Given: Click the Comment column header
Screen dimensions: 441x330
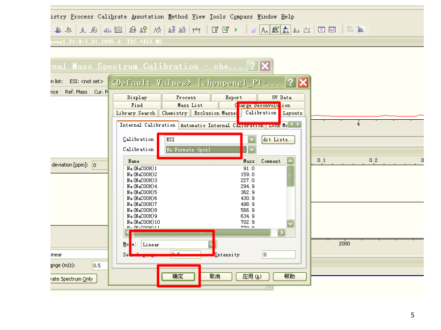Looking at the screenshot, I should (x=271, y=161).
